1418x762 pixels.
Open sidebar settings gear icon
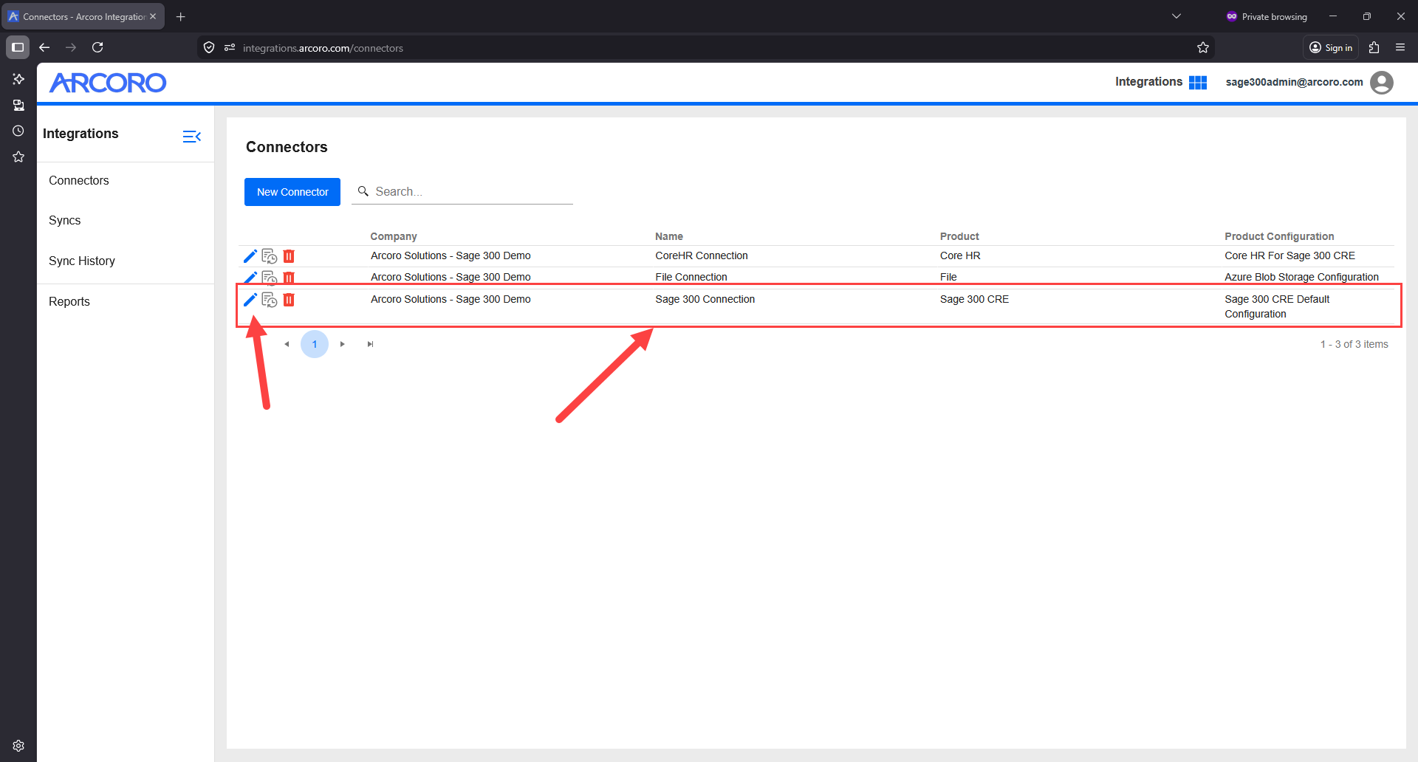click(18, 746)
